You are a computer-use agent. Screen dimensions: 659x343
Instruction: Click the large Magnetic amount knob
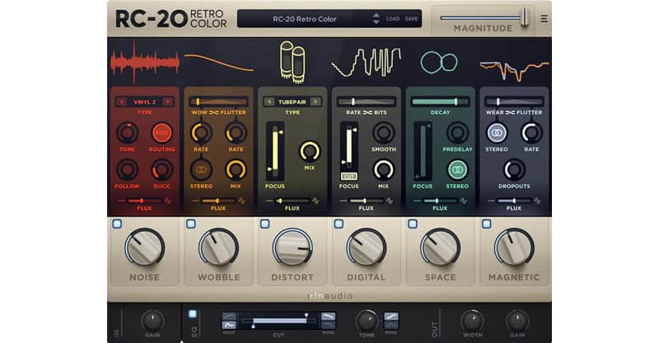514,248
